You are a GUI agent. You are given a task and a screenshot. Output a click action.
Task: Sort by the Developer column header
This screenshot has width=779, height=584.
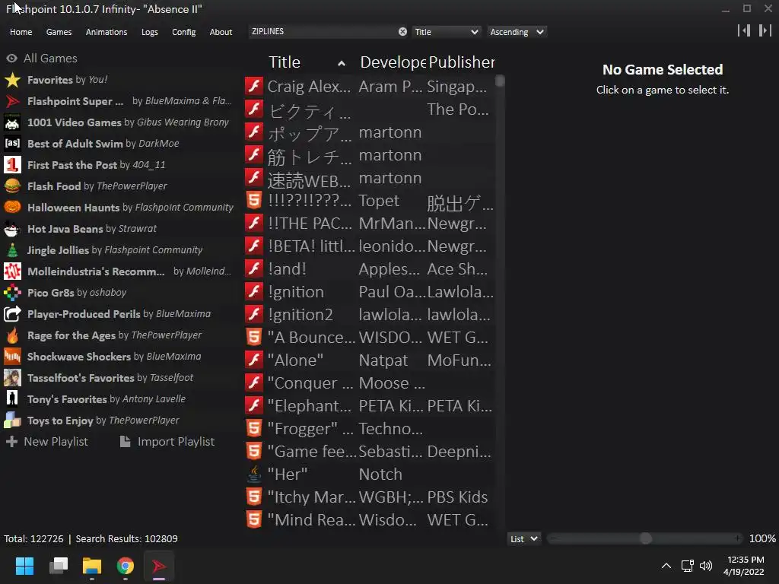click(393, 62)
